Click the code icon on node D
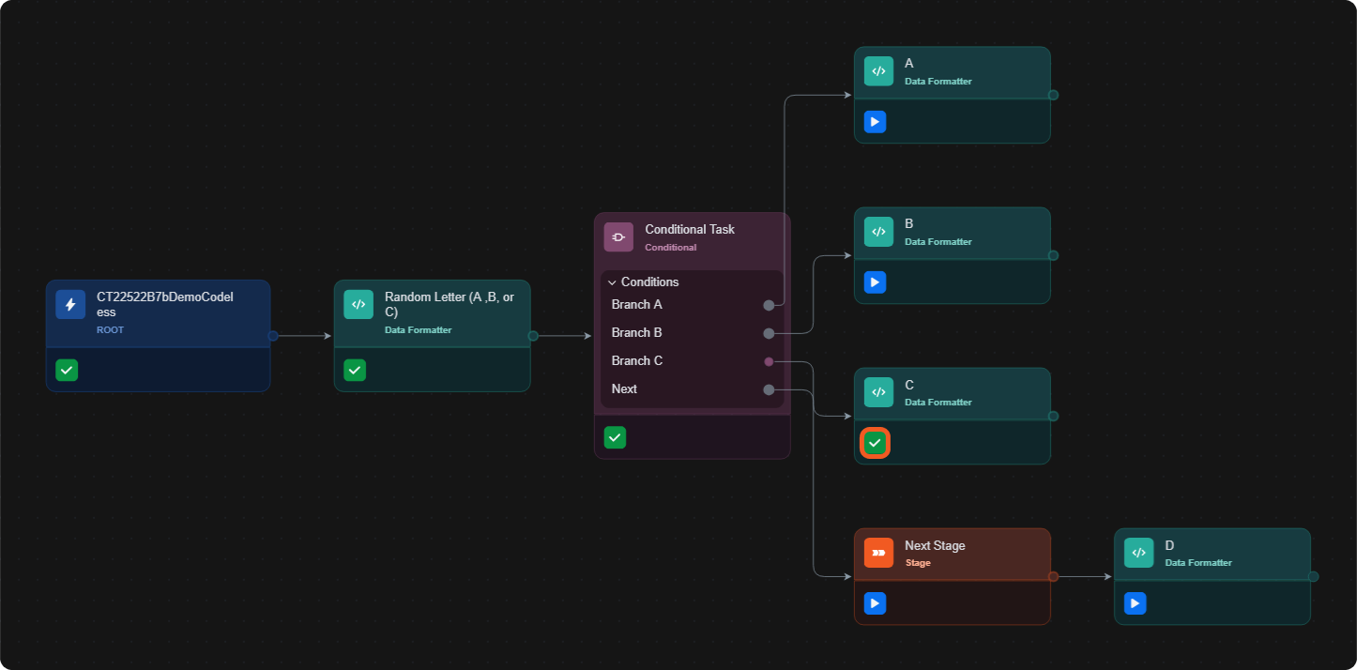Screen dimensions: 1357x670 1138,552
